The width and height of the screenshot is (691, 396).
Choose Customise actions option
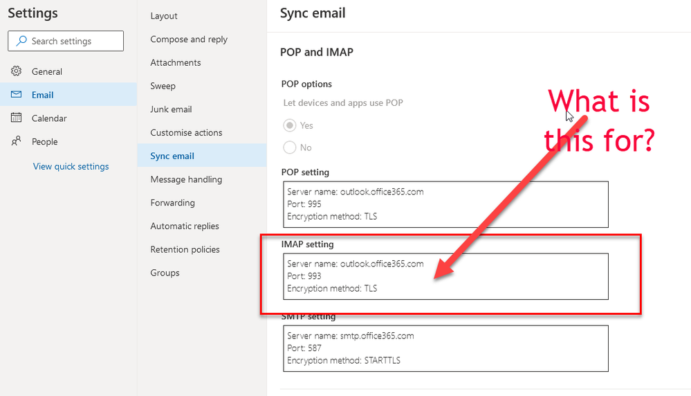[186, 132]
